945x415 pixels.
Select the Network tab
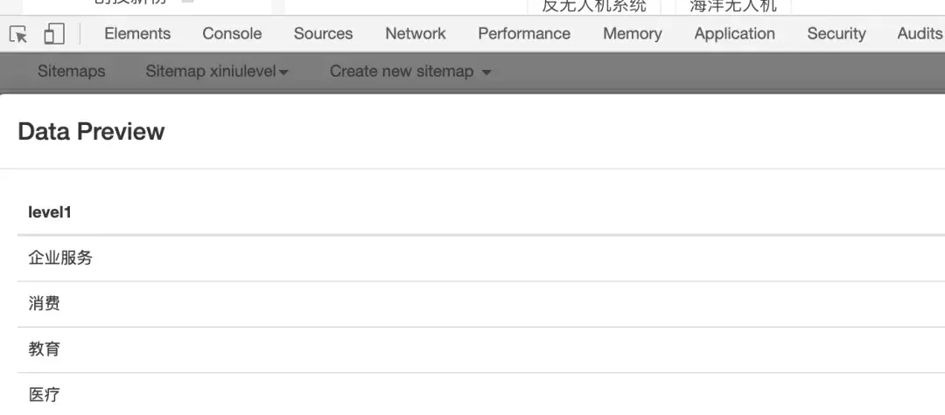tap(416, 34)
